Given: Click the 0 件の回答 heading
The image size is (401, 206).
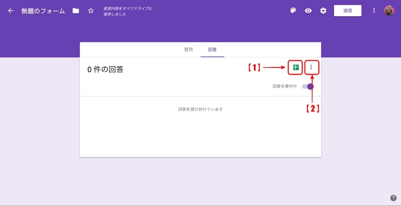Looking at the screenshot, I should click(x=105, y=69).
